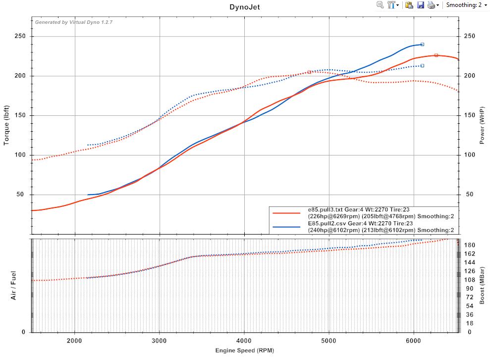Click the 180 boost scale value
Viewport: 490px width, 358px height.
coord(470,245)
